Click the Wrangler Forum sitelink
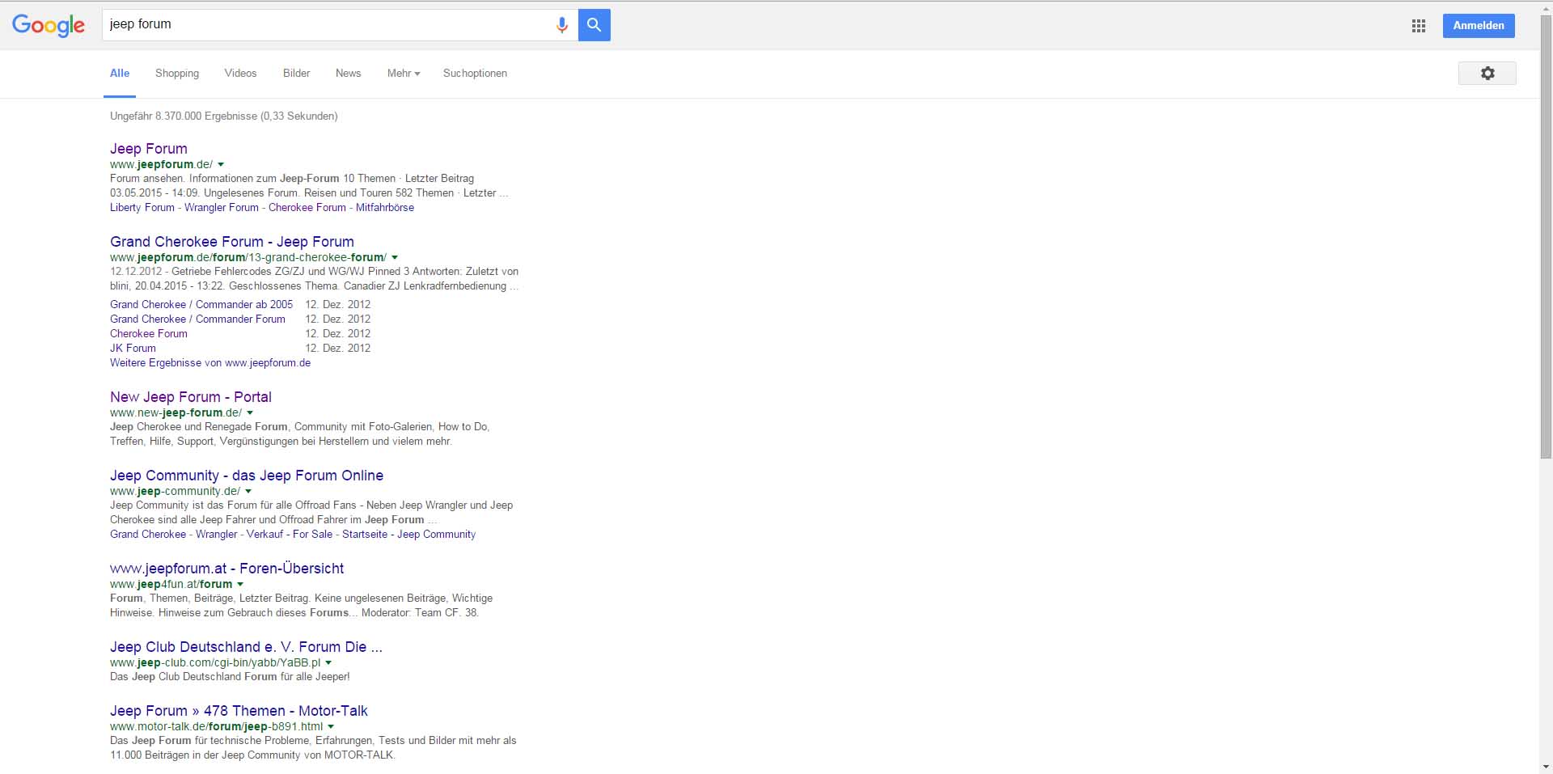 point(222,208)
